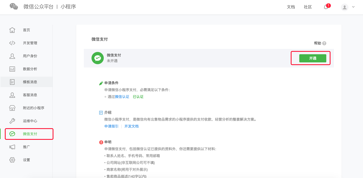Click the WeChat logo in header
The height and width of the screenshot is (178, 363).
tap(14, 7)
